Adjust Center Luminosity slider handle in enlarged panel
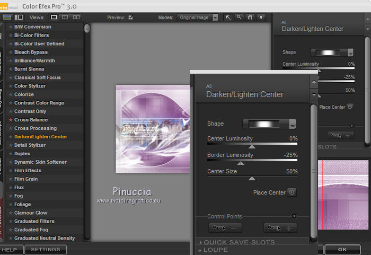371x255 pixels. click(x=252, y=147)
